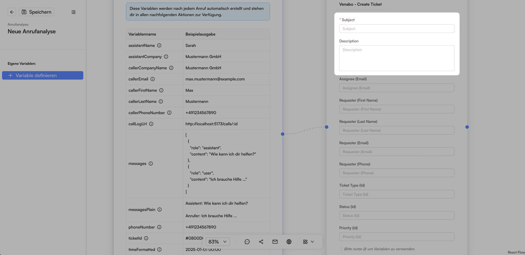
Task: Show info for callerCompanyName variable
Action: pyautogui.click(x=171, y=68)
